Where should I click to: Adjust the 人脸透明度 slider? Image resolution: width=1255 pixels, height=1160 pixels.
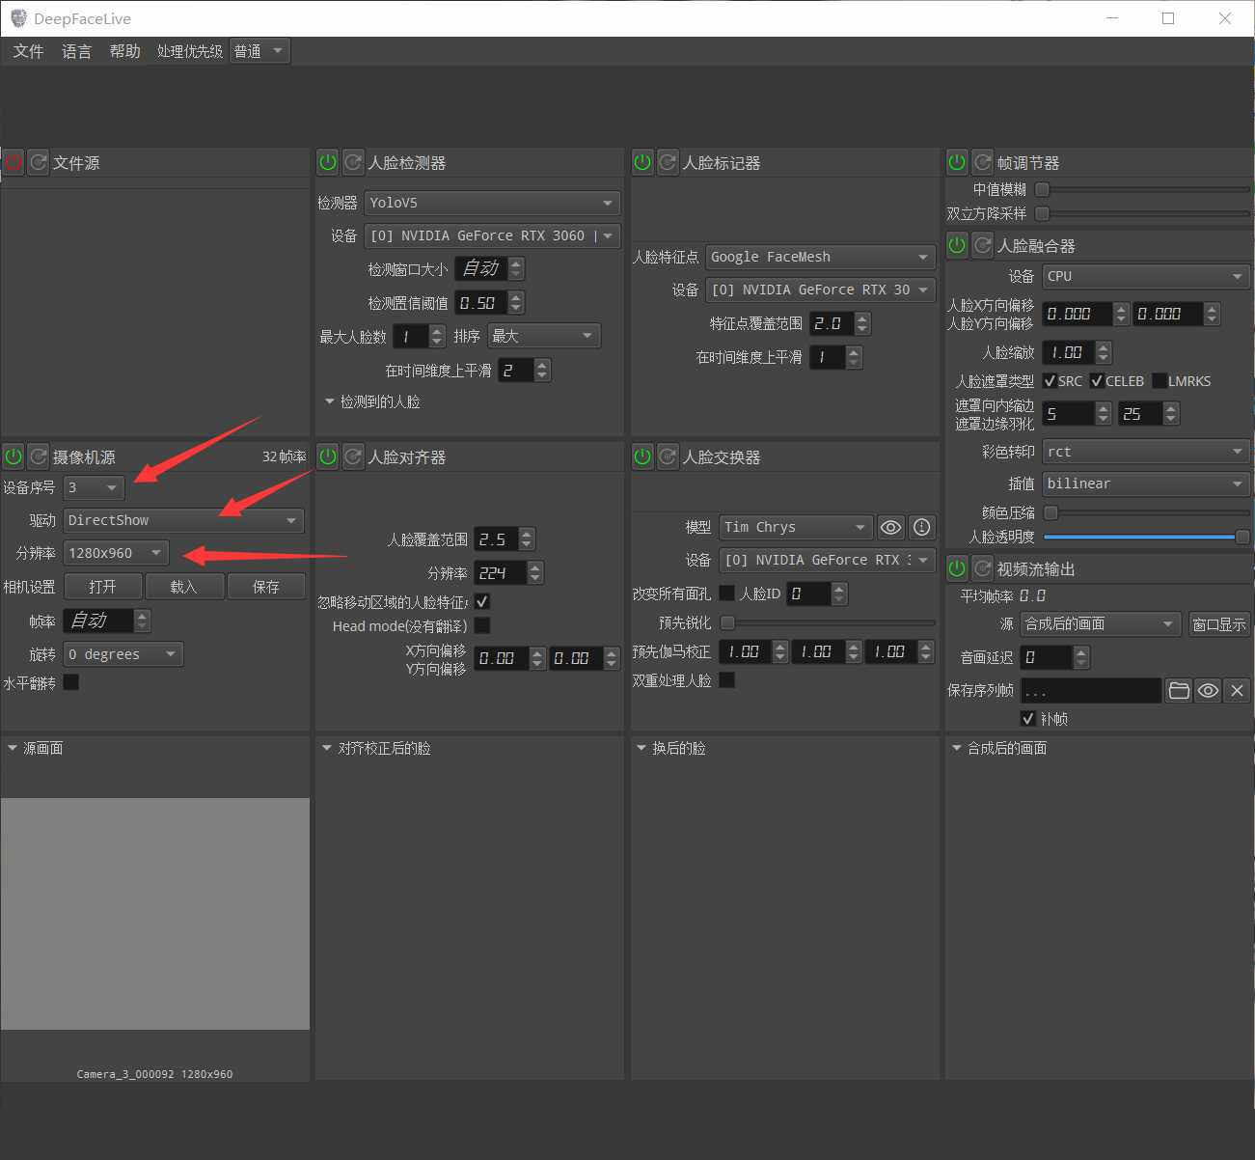[1147, 537]
